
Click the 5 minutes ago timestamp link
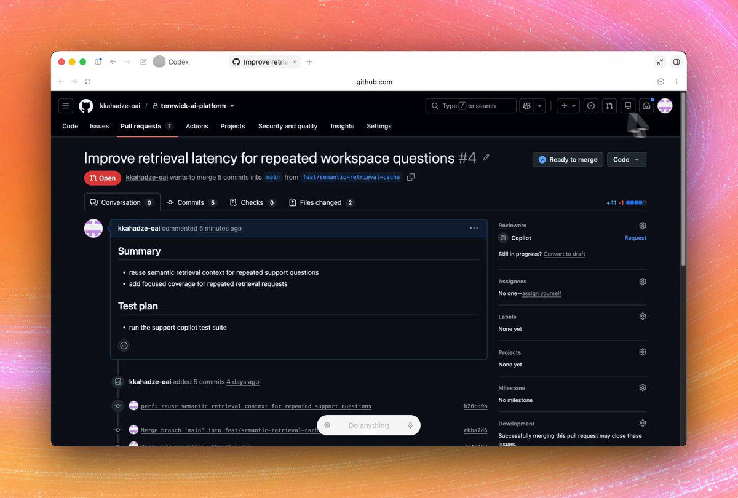[220, 228]
